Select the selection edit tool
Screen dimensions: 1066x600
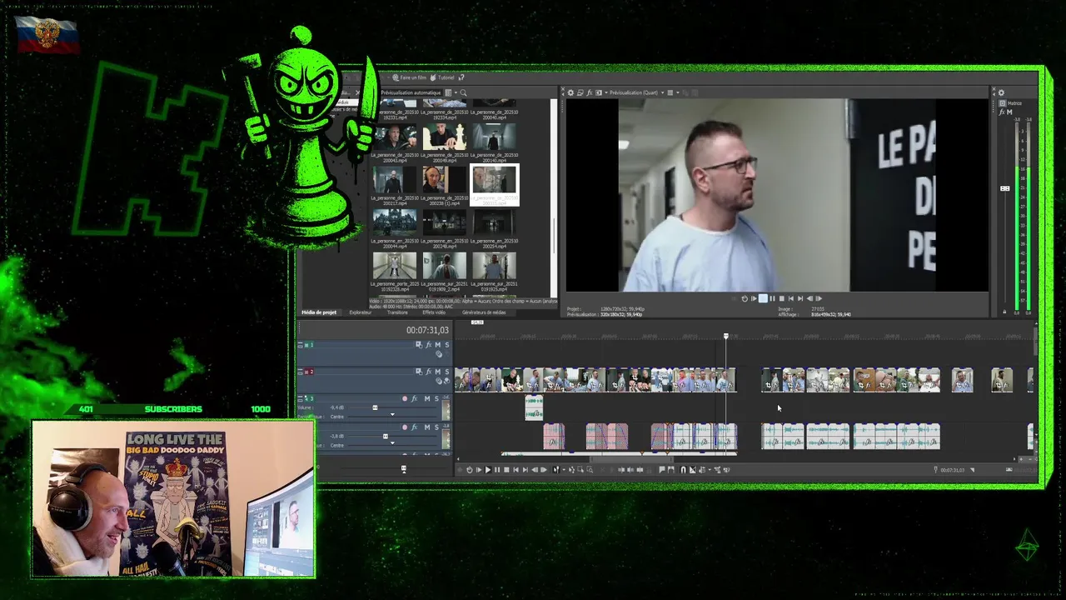[580, 469]
